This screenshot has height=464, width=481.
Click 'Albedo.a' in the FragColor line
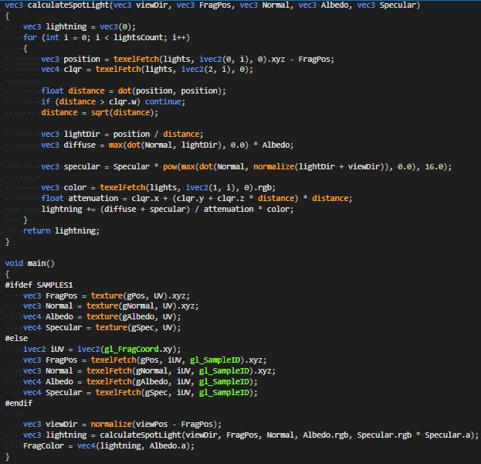point(168,446)
